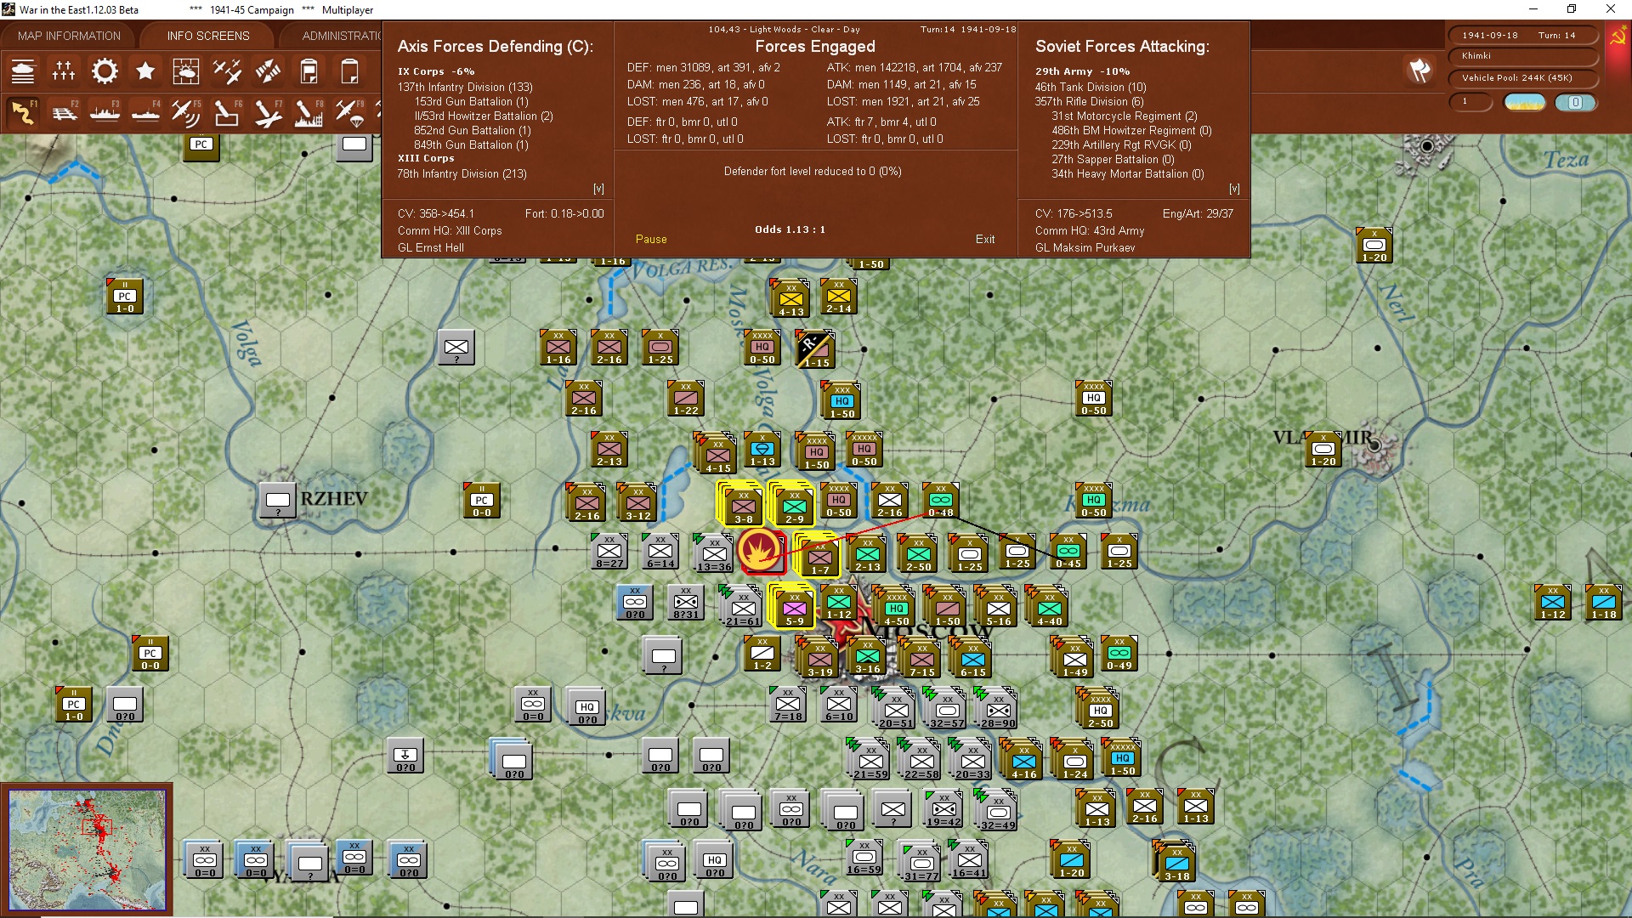
Task: Select the 1-15 black flag unit counter
Action: click(816, 350)
